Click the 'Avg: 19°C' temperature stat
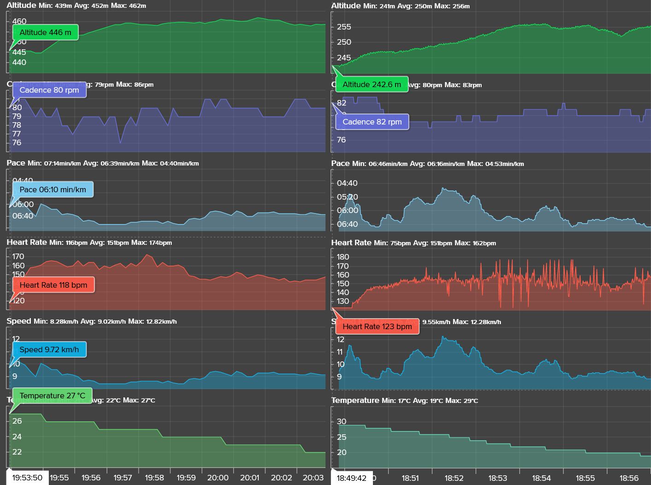Image resolution: width=651 pixels, height=485 pixels. (428, 401)
